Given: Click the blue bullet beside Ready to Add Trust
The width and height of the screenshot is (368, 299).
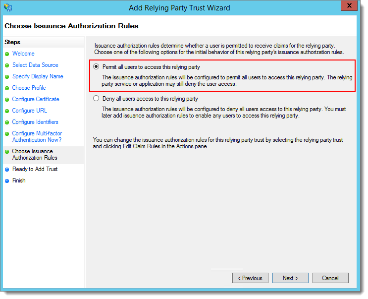Looking at the screenshot, I should (7, 170).
